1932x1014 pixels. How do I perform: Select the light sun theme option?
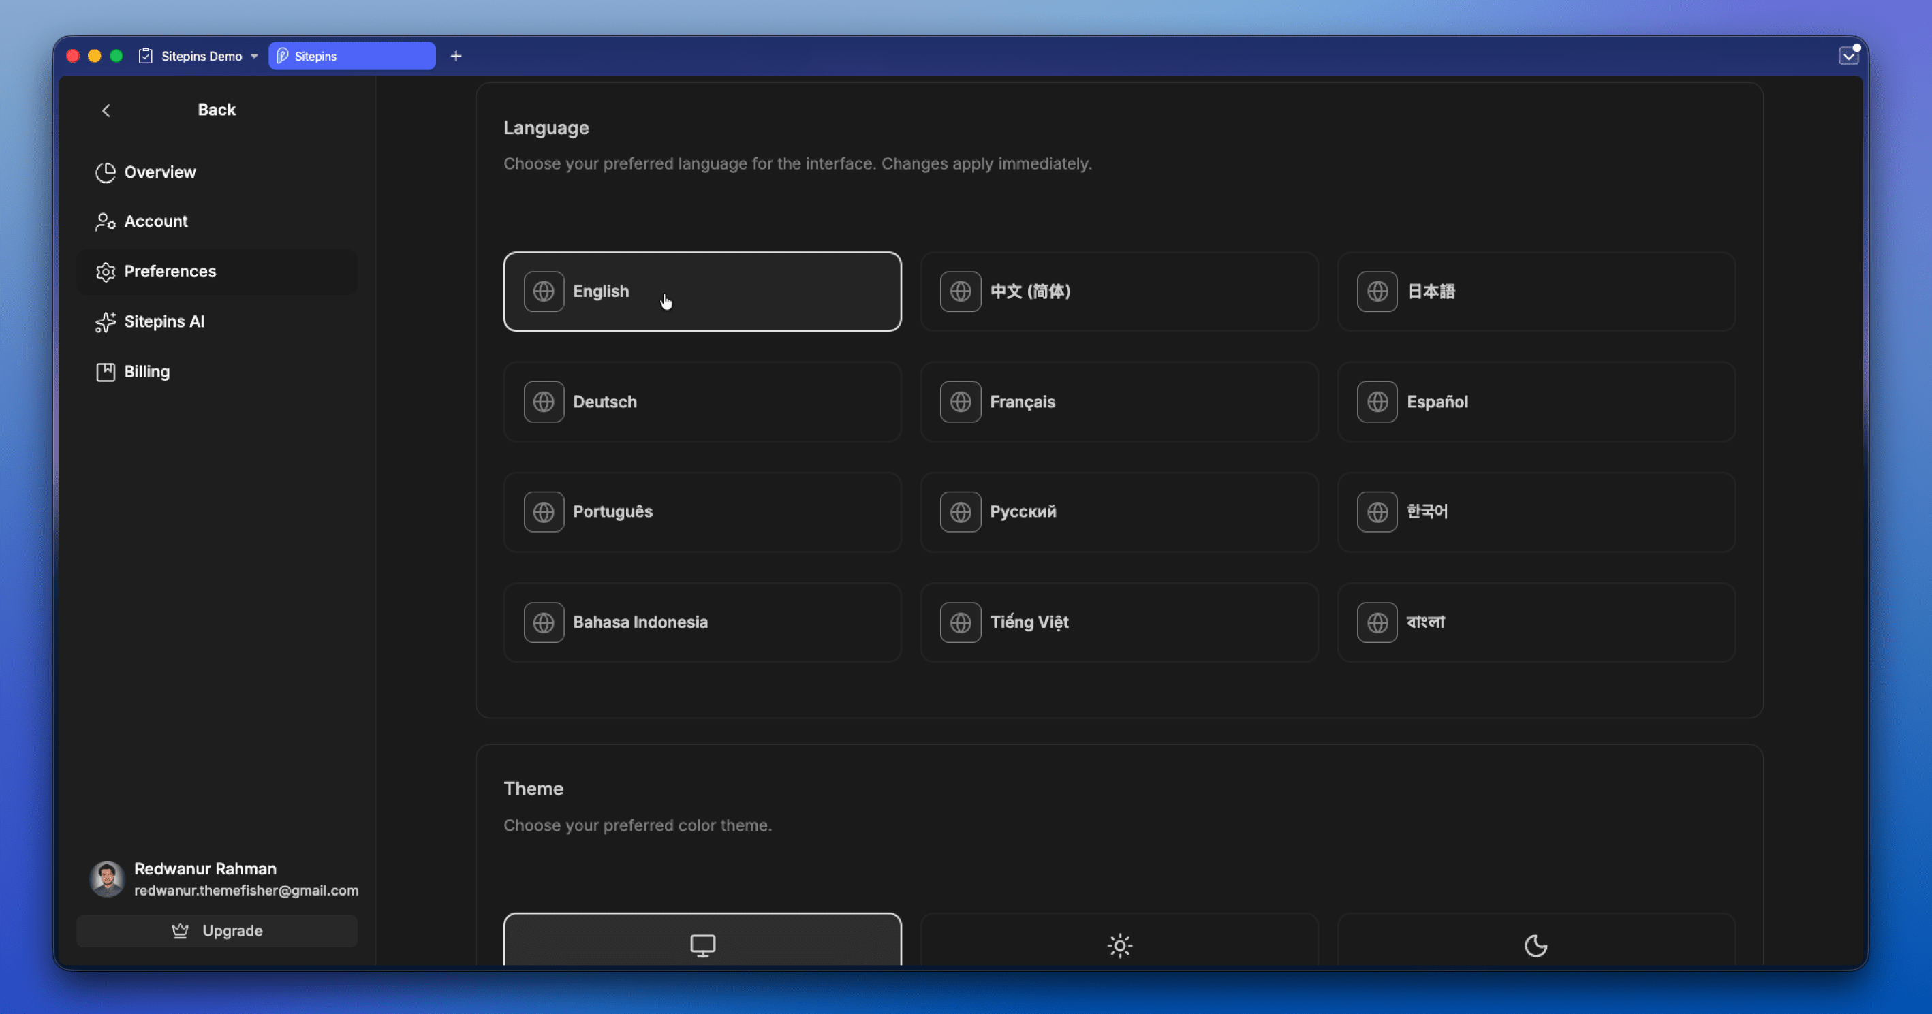coord(1119,940)
